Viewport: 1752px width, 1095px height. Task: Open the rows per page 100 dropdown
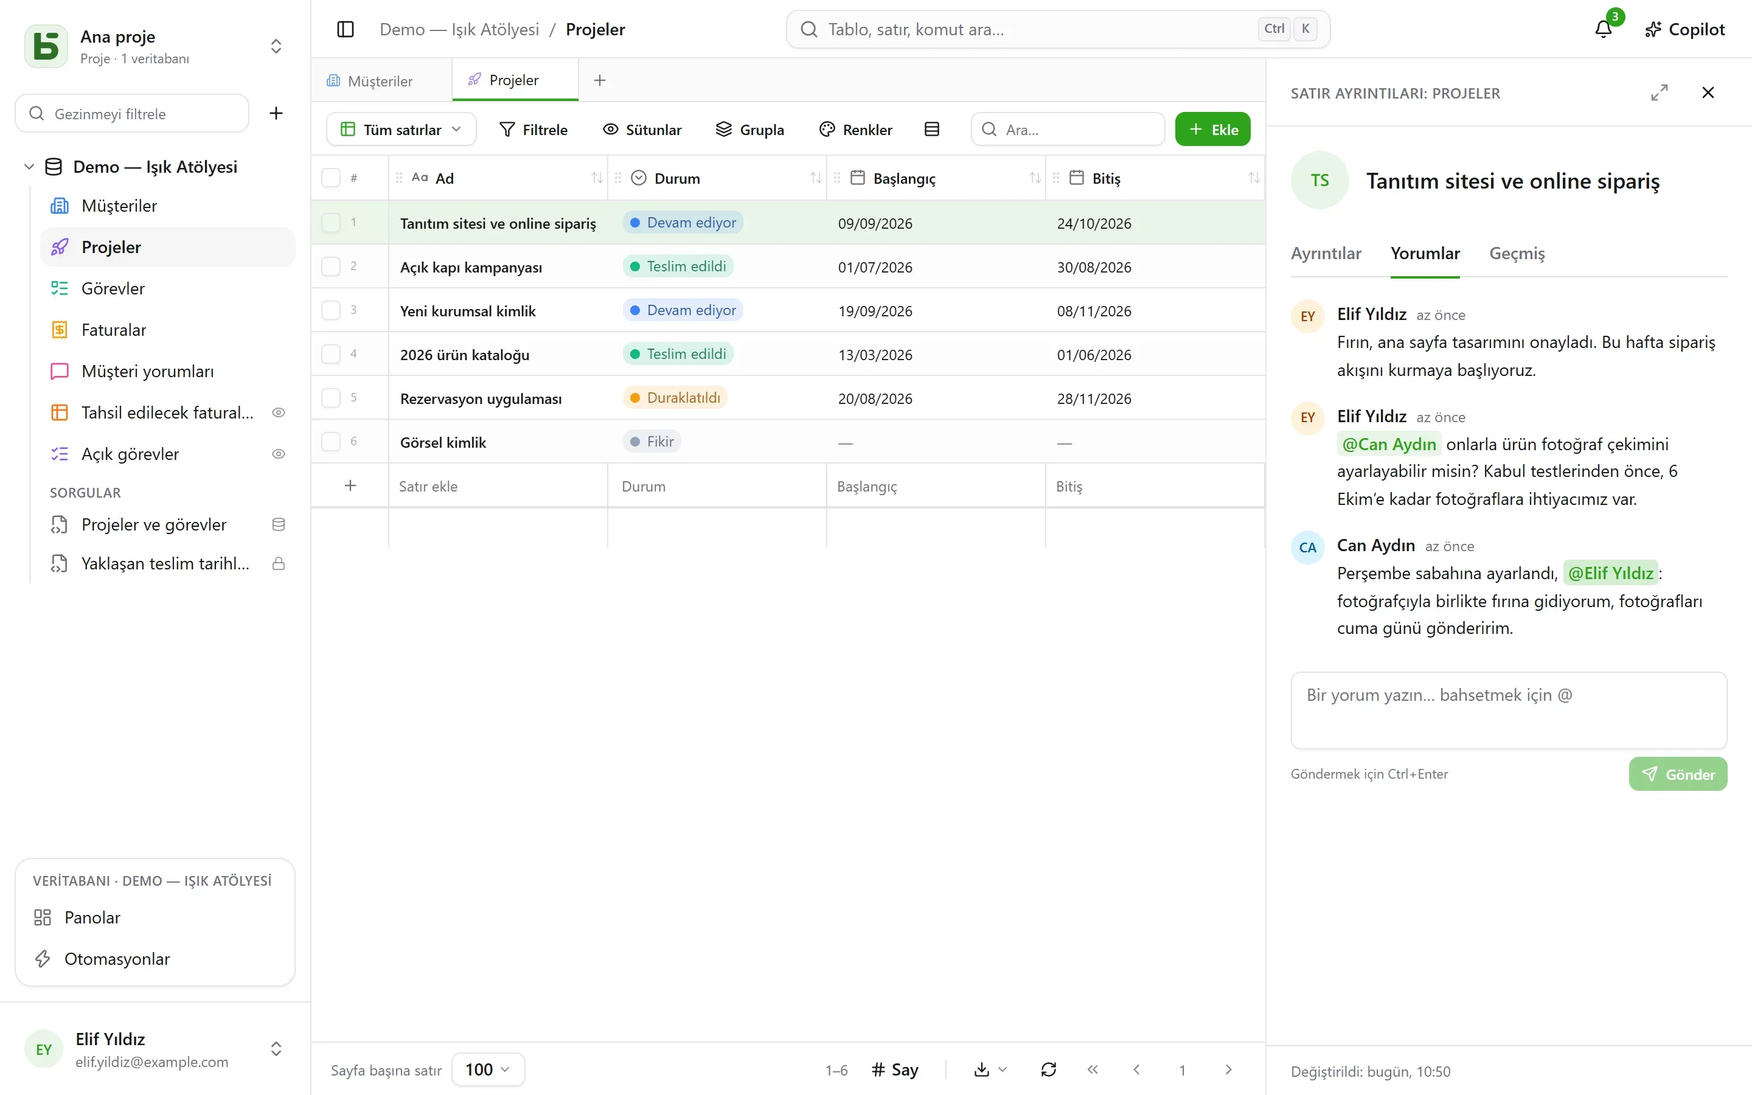[487, 1069]
